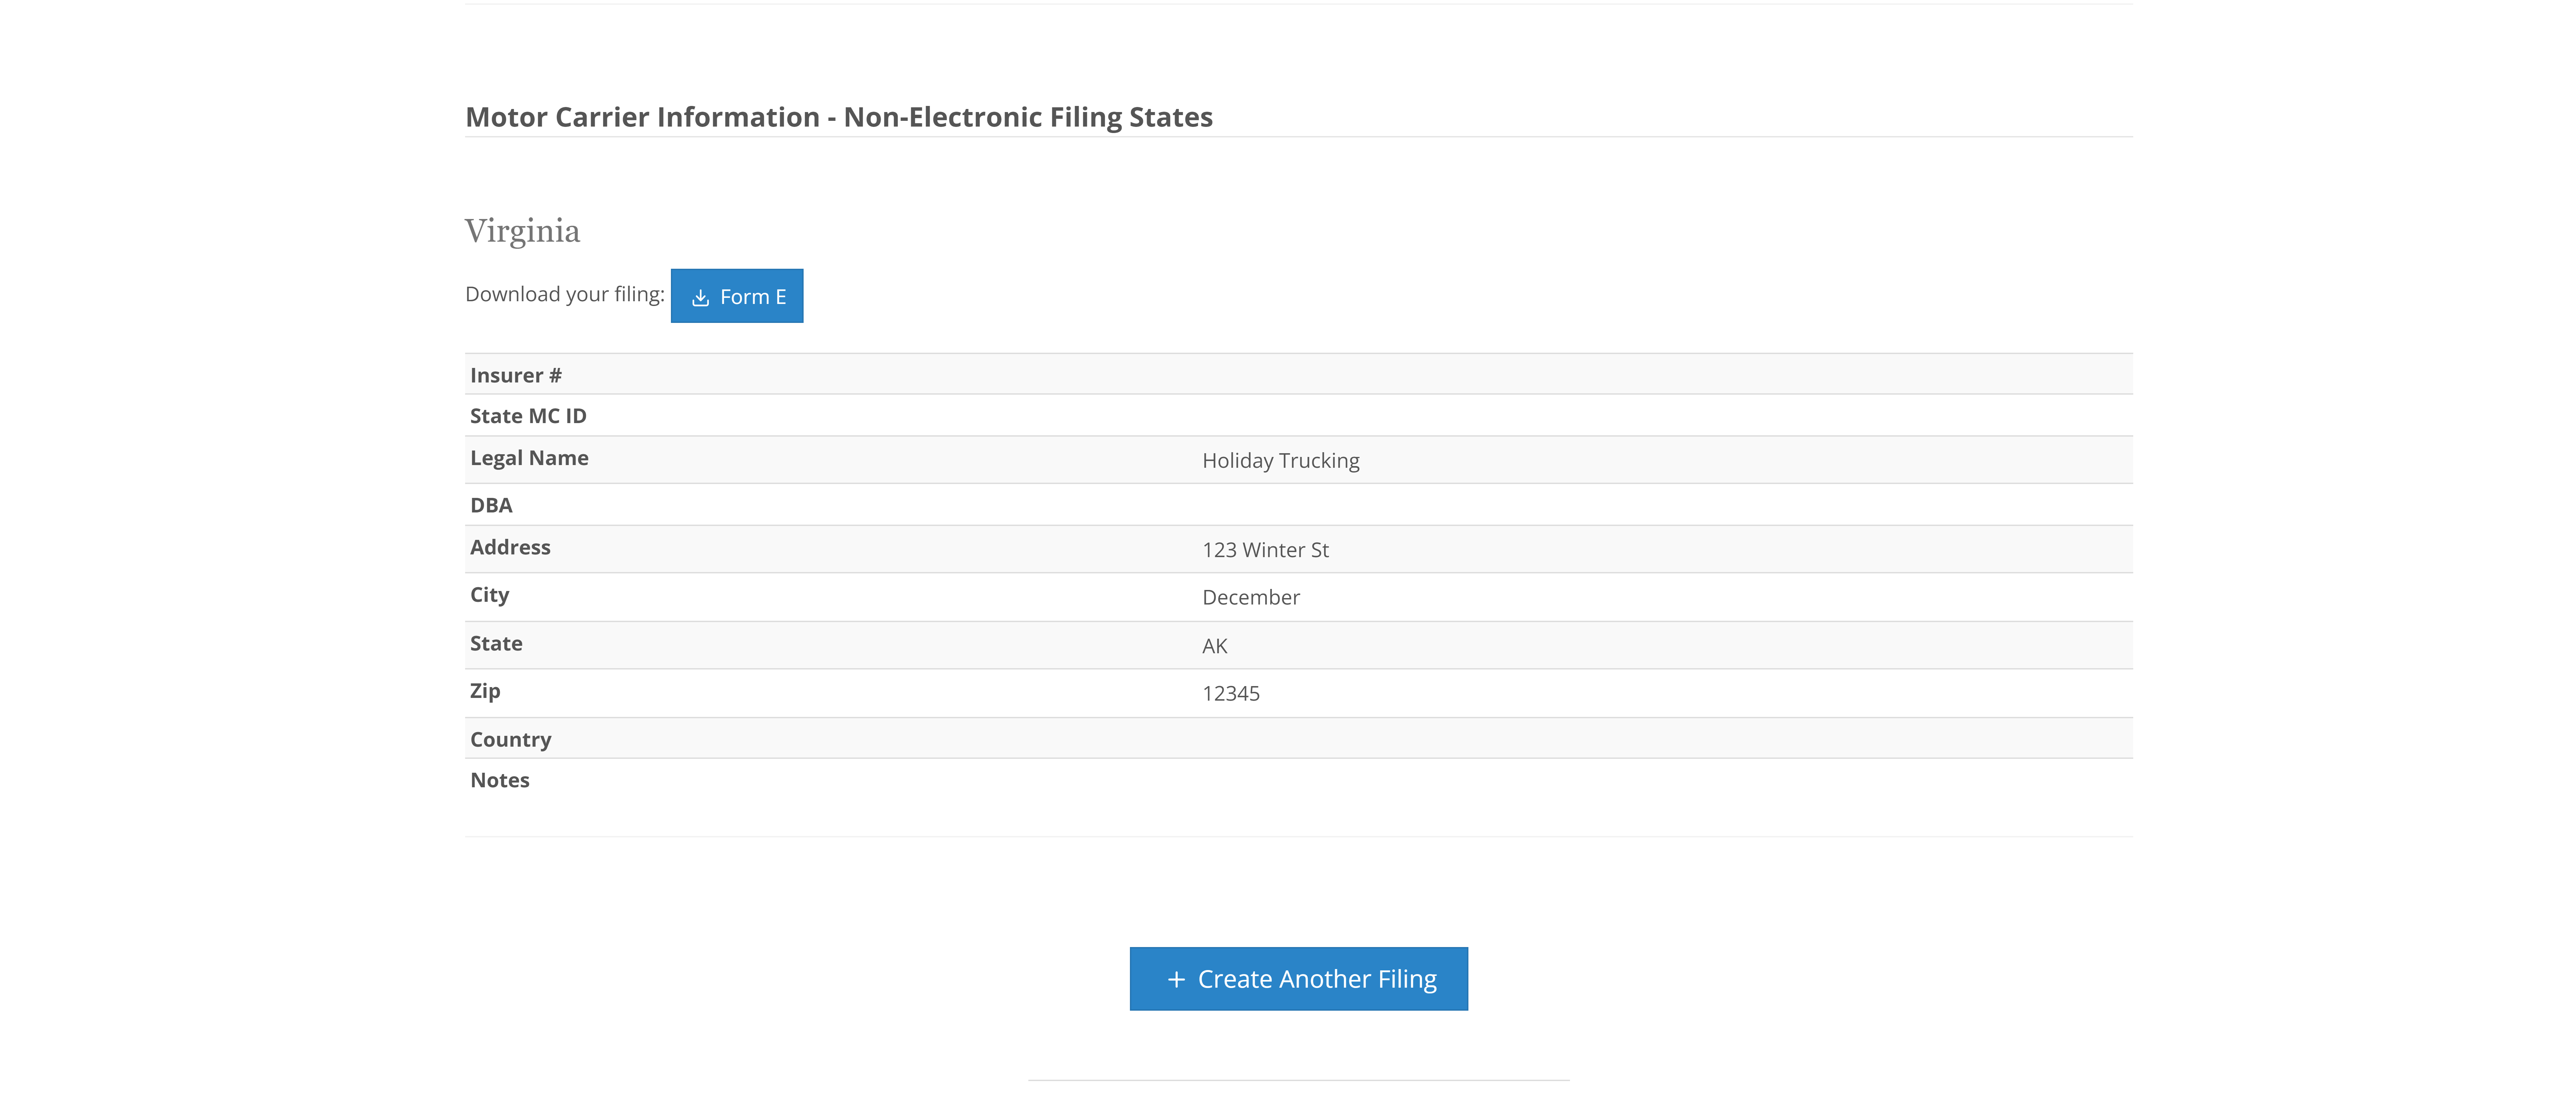2576x1120 pixels.
Task: Select the Legal Name row
Action: pos(529,458)
